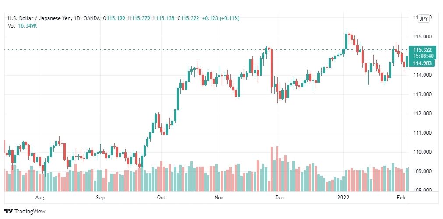
Task: Click the green 115.322 current price tag
Action: point(422,50)
